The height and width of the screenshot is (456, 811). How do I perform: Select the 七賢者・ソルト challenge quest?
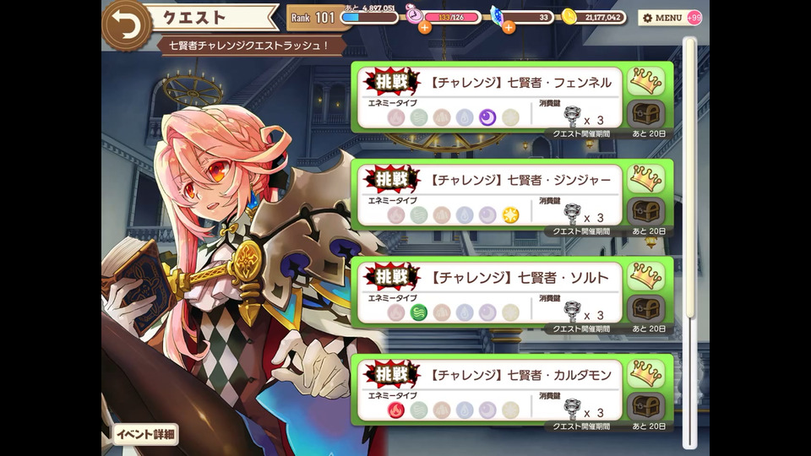(489, 294)
